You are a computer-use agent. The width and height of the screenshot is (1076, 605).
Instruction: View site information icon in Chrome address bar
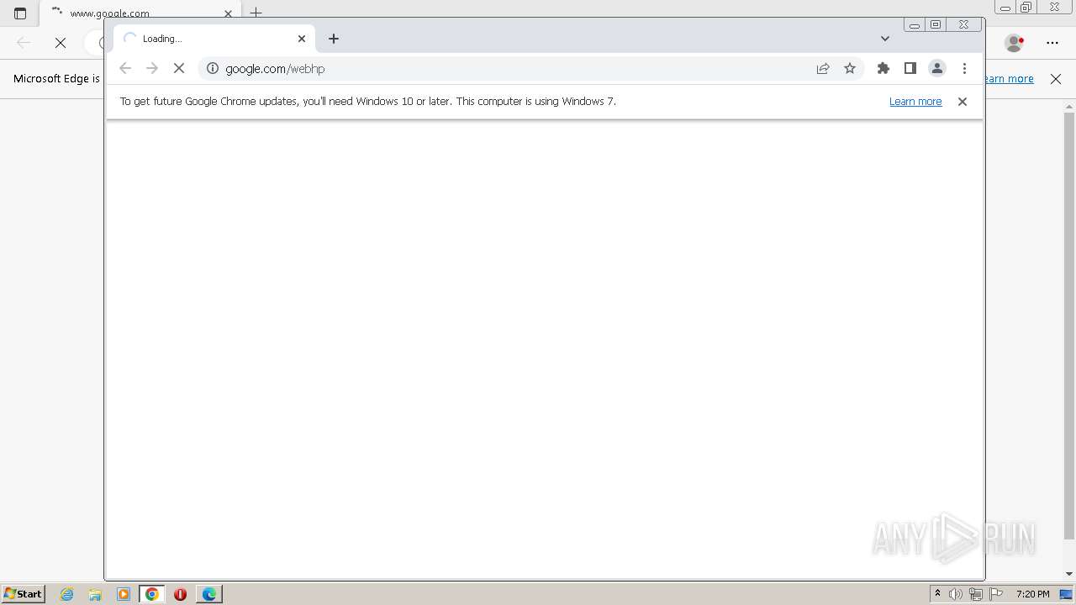pos(213,68)
